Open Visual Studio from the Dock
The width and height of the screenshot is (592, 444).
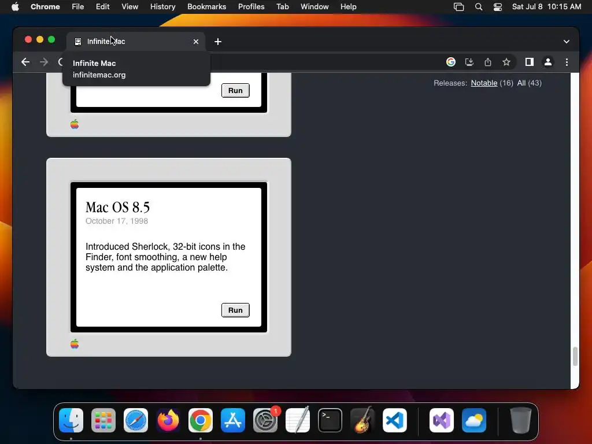click(442, 420)
